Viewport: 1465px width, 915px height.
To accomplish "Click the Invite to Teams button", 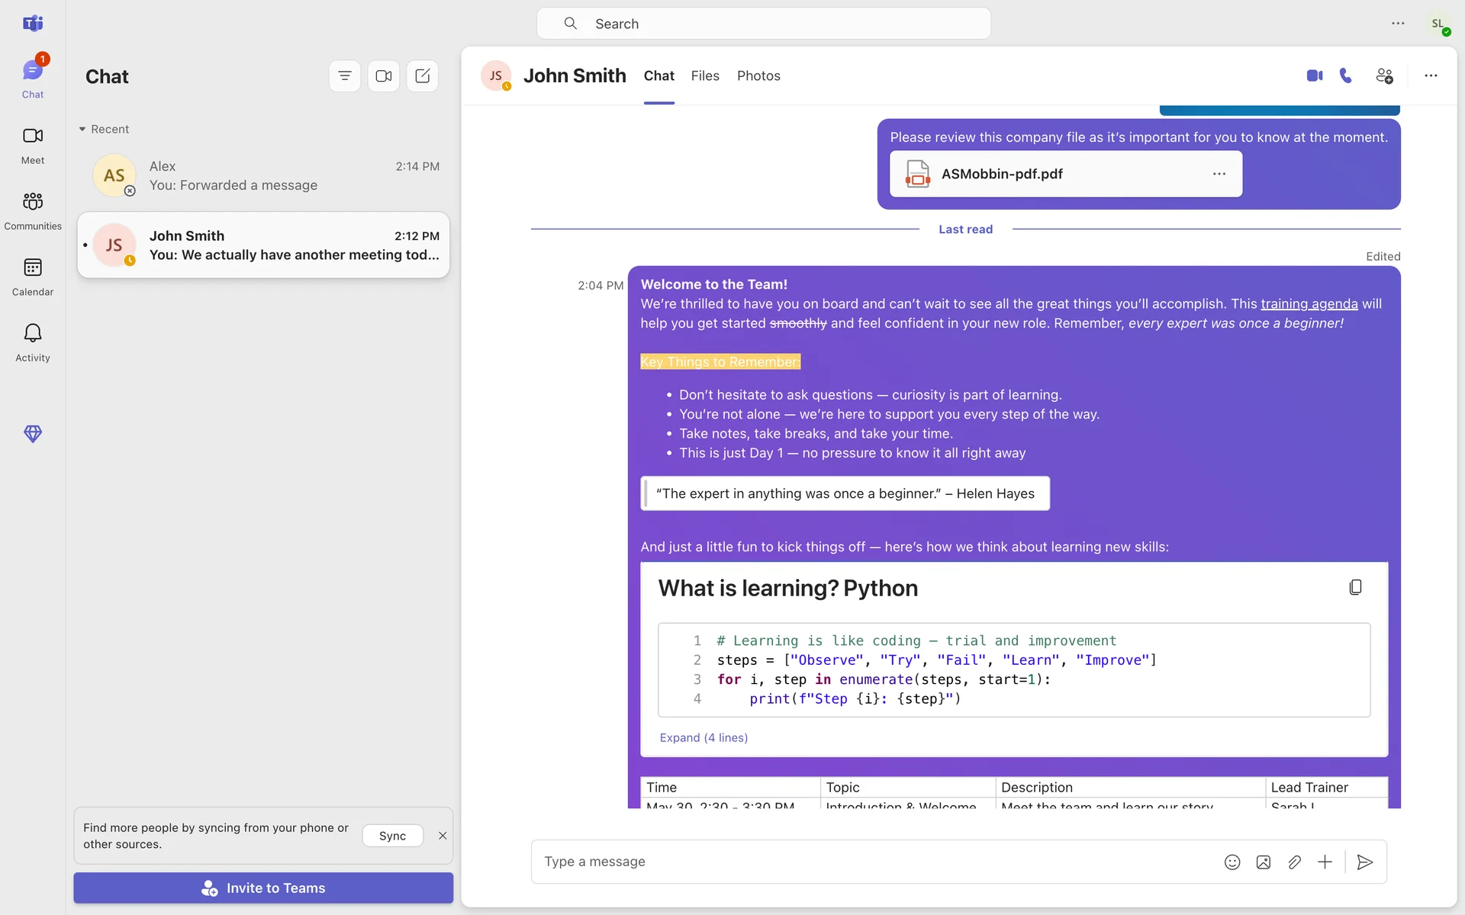I will click(263, 888).
